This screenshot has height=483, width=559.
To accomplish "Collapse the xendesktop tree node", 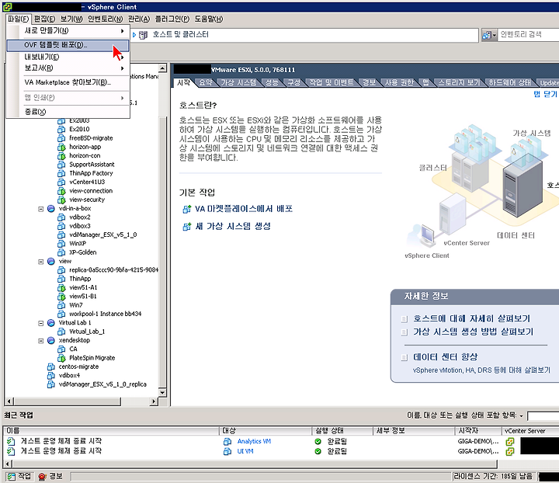I will pyautogui.click(x=40, y=341).
